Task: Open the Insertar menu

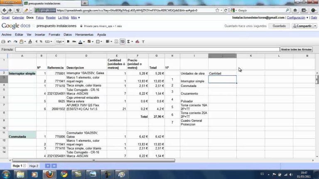Action: coord(40,35)
